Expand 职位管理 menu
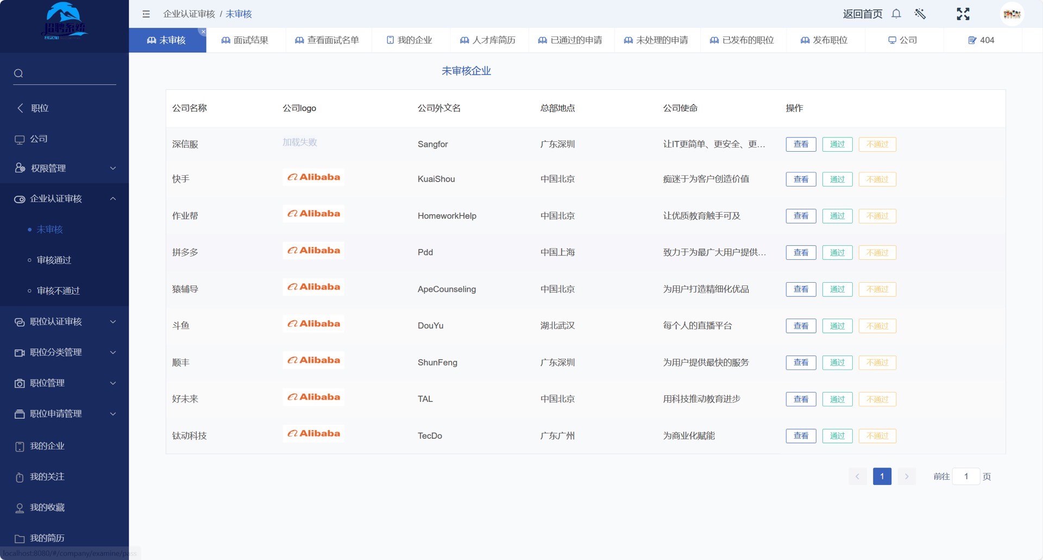Image resolution: width=1043 pixels, height=560 pixels. [x=64, y=383]
